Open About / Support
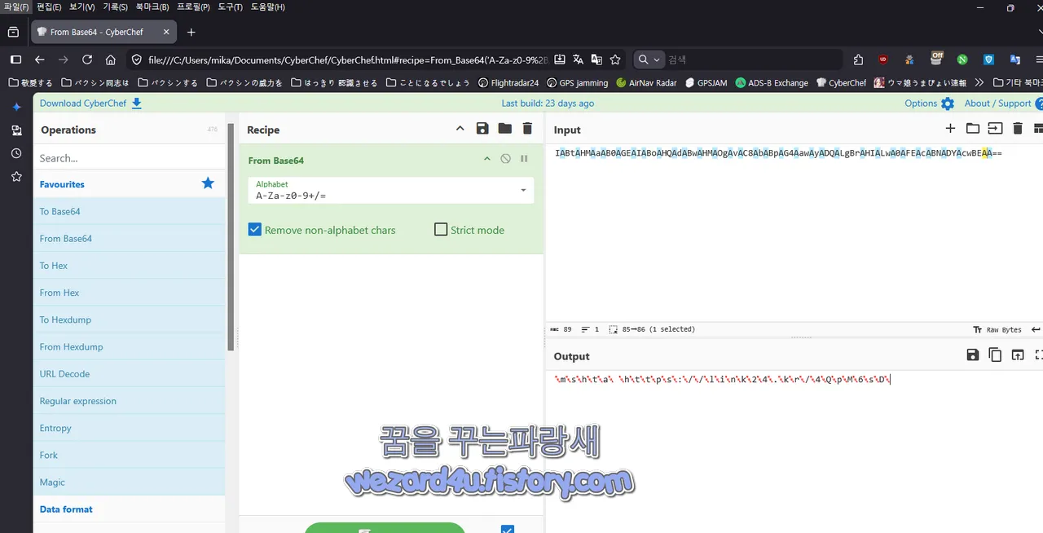The width and height of the screenshot is (1043, 533). click(1003, 104)
